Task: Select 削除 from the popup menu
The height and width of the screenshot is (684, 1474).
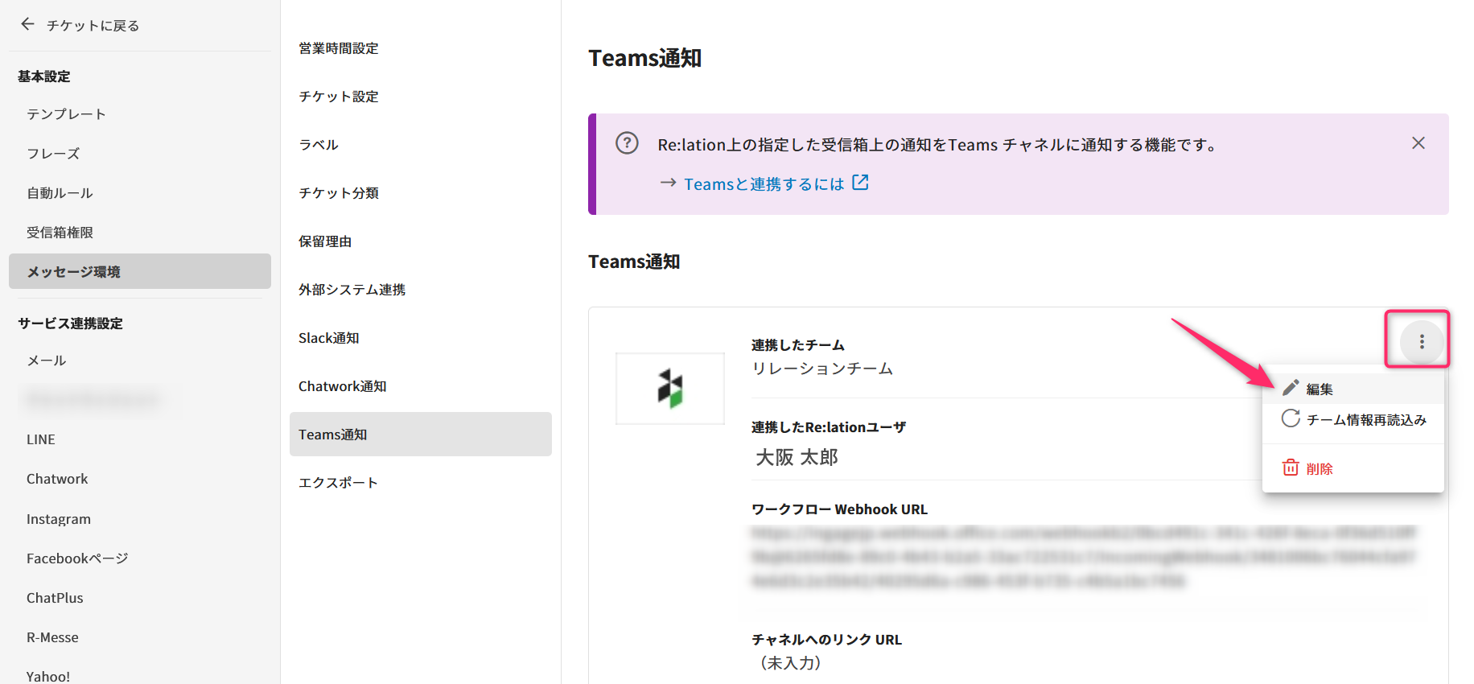Action: [1353, 468]
